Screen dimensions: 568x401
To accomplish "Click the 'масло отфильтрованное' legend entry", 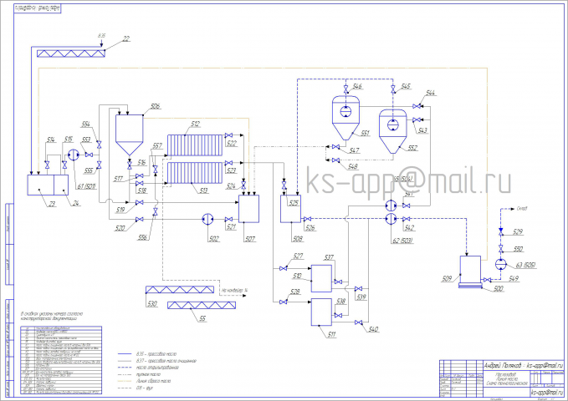I will coord(157,368).
